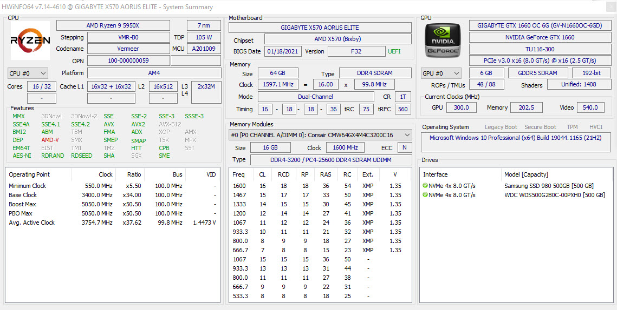Image resolution: width=617 pixels, height=310 pixels.
Task: Click the Windows 10 Professional operating system text
Action: [x=514, y=138]
